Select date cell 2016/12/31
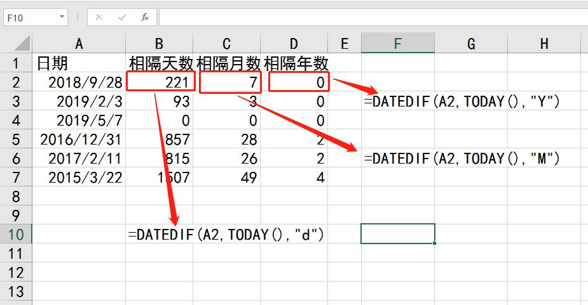This screenshot has width=588, height=305. pyautogui.click(x=79, y=140)
